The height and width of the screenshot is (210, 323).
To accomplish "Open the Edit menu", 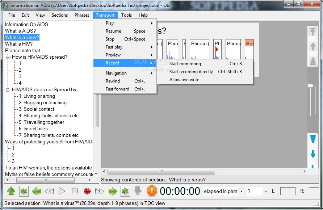I will [x=25, y=15].
